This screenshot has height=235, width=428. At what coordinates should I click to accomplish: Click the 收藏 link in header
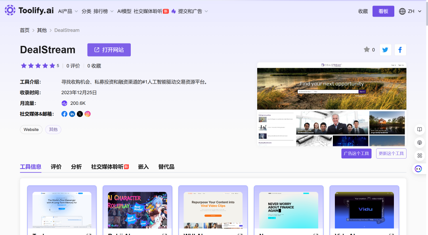(x=363, y=11)
